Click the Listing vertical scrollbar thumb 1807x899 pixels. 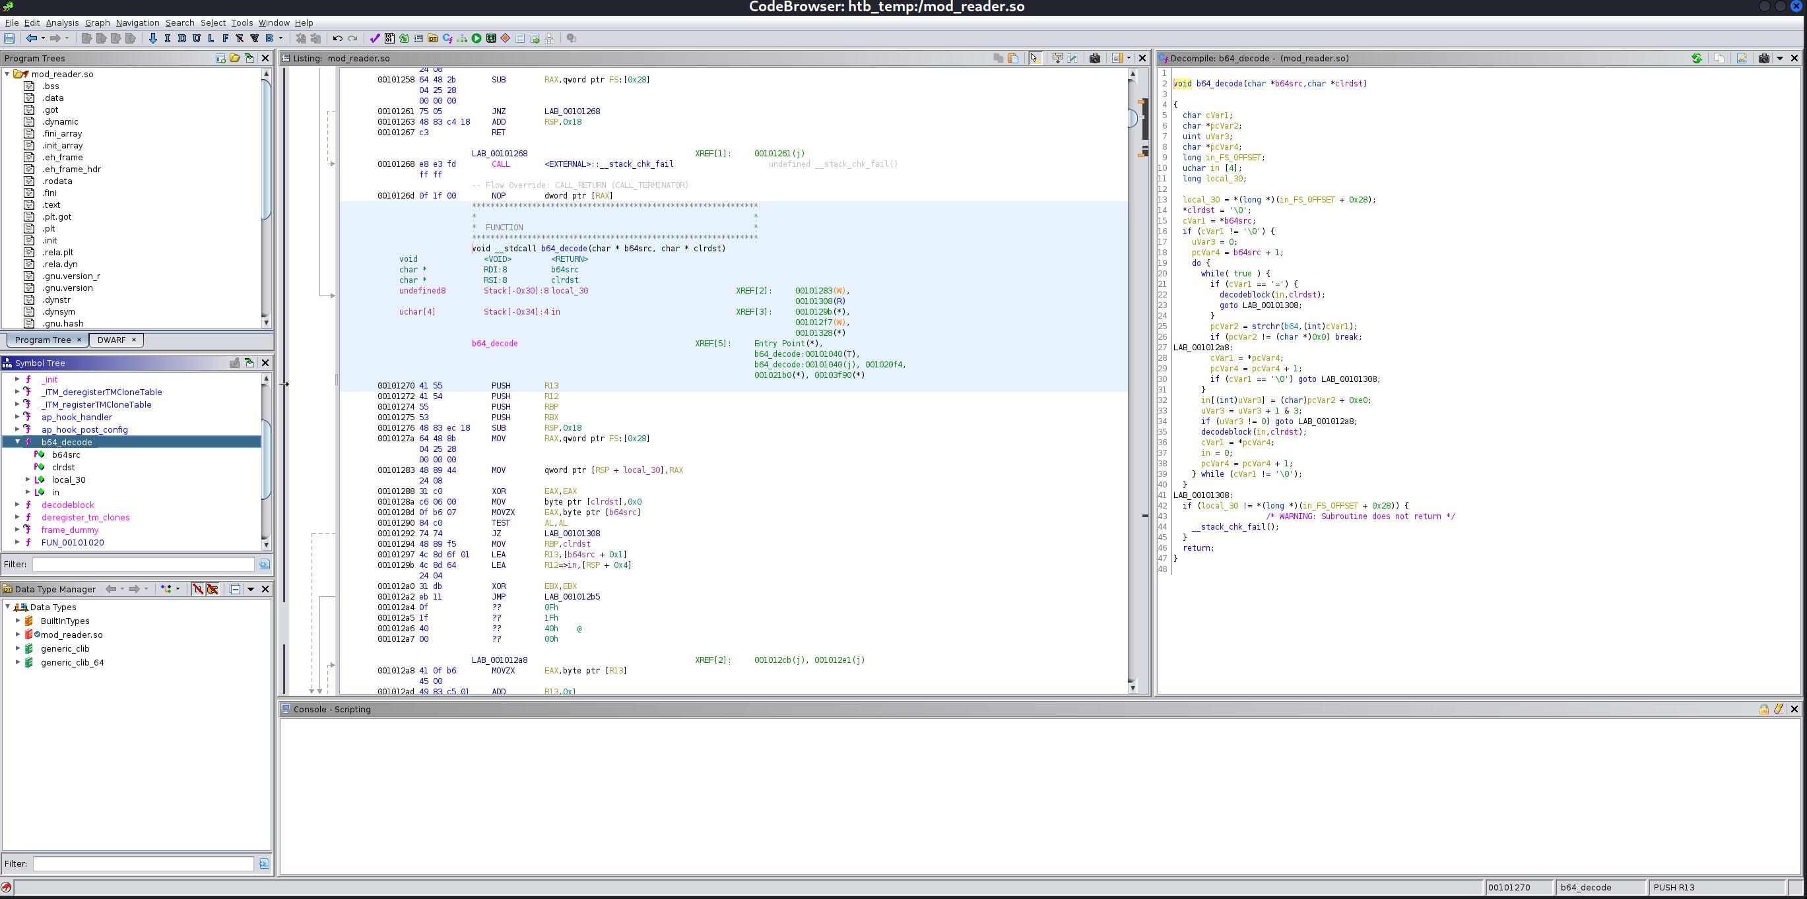pos(1133,118)
